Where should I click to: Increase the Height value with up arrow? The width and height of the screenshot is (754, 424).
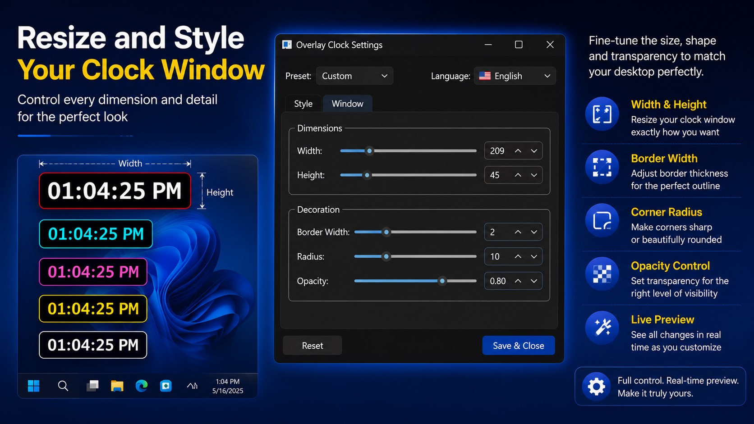(x=518, y=175)
